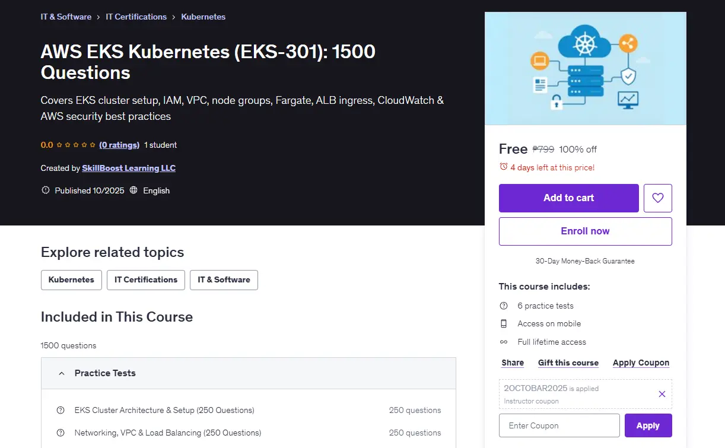
Task: Open SkillBoost Learning LLC instructor link
Action: coord(129,168)
